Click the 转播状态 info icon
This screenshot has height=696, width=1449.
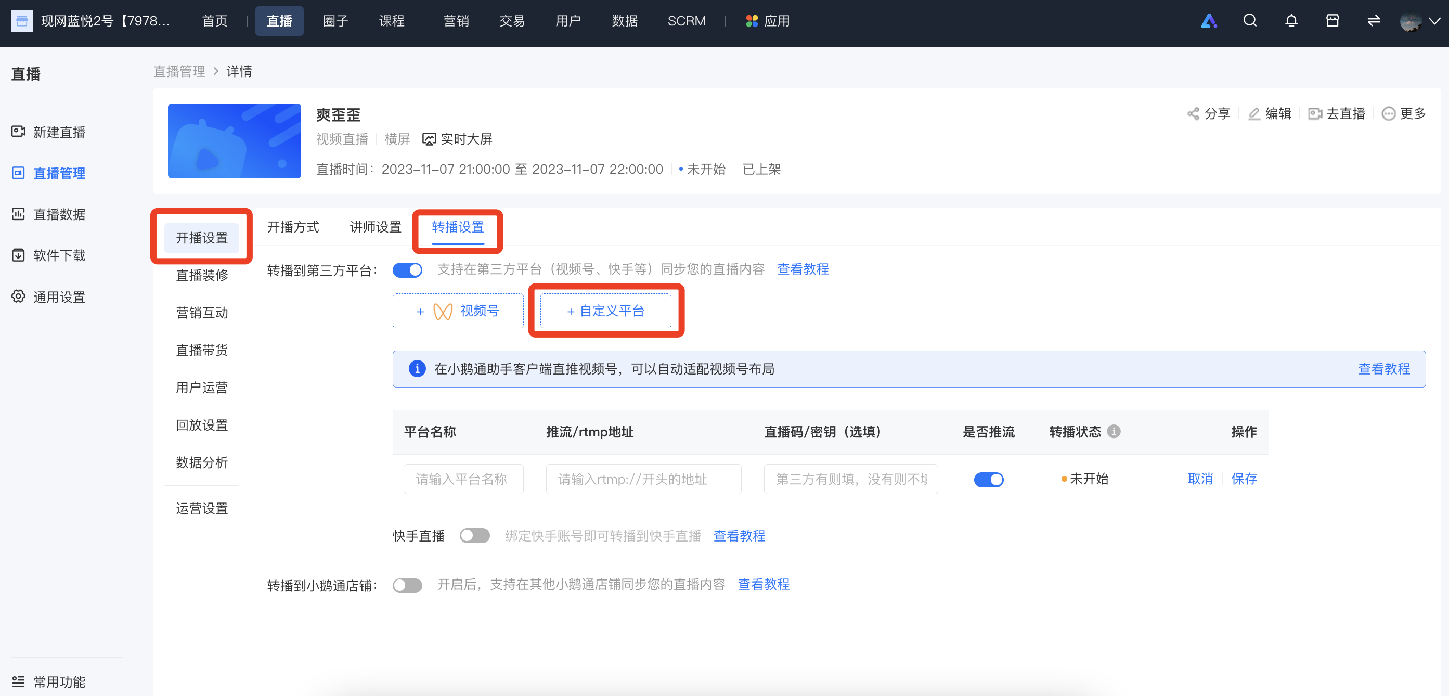tap(1114, 431)
